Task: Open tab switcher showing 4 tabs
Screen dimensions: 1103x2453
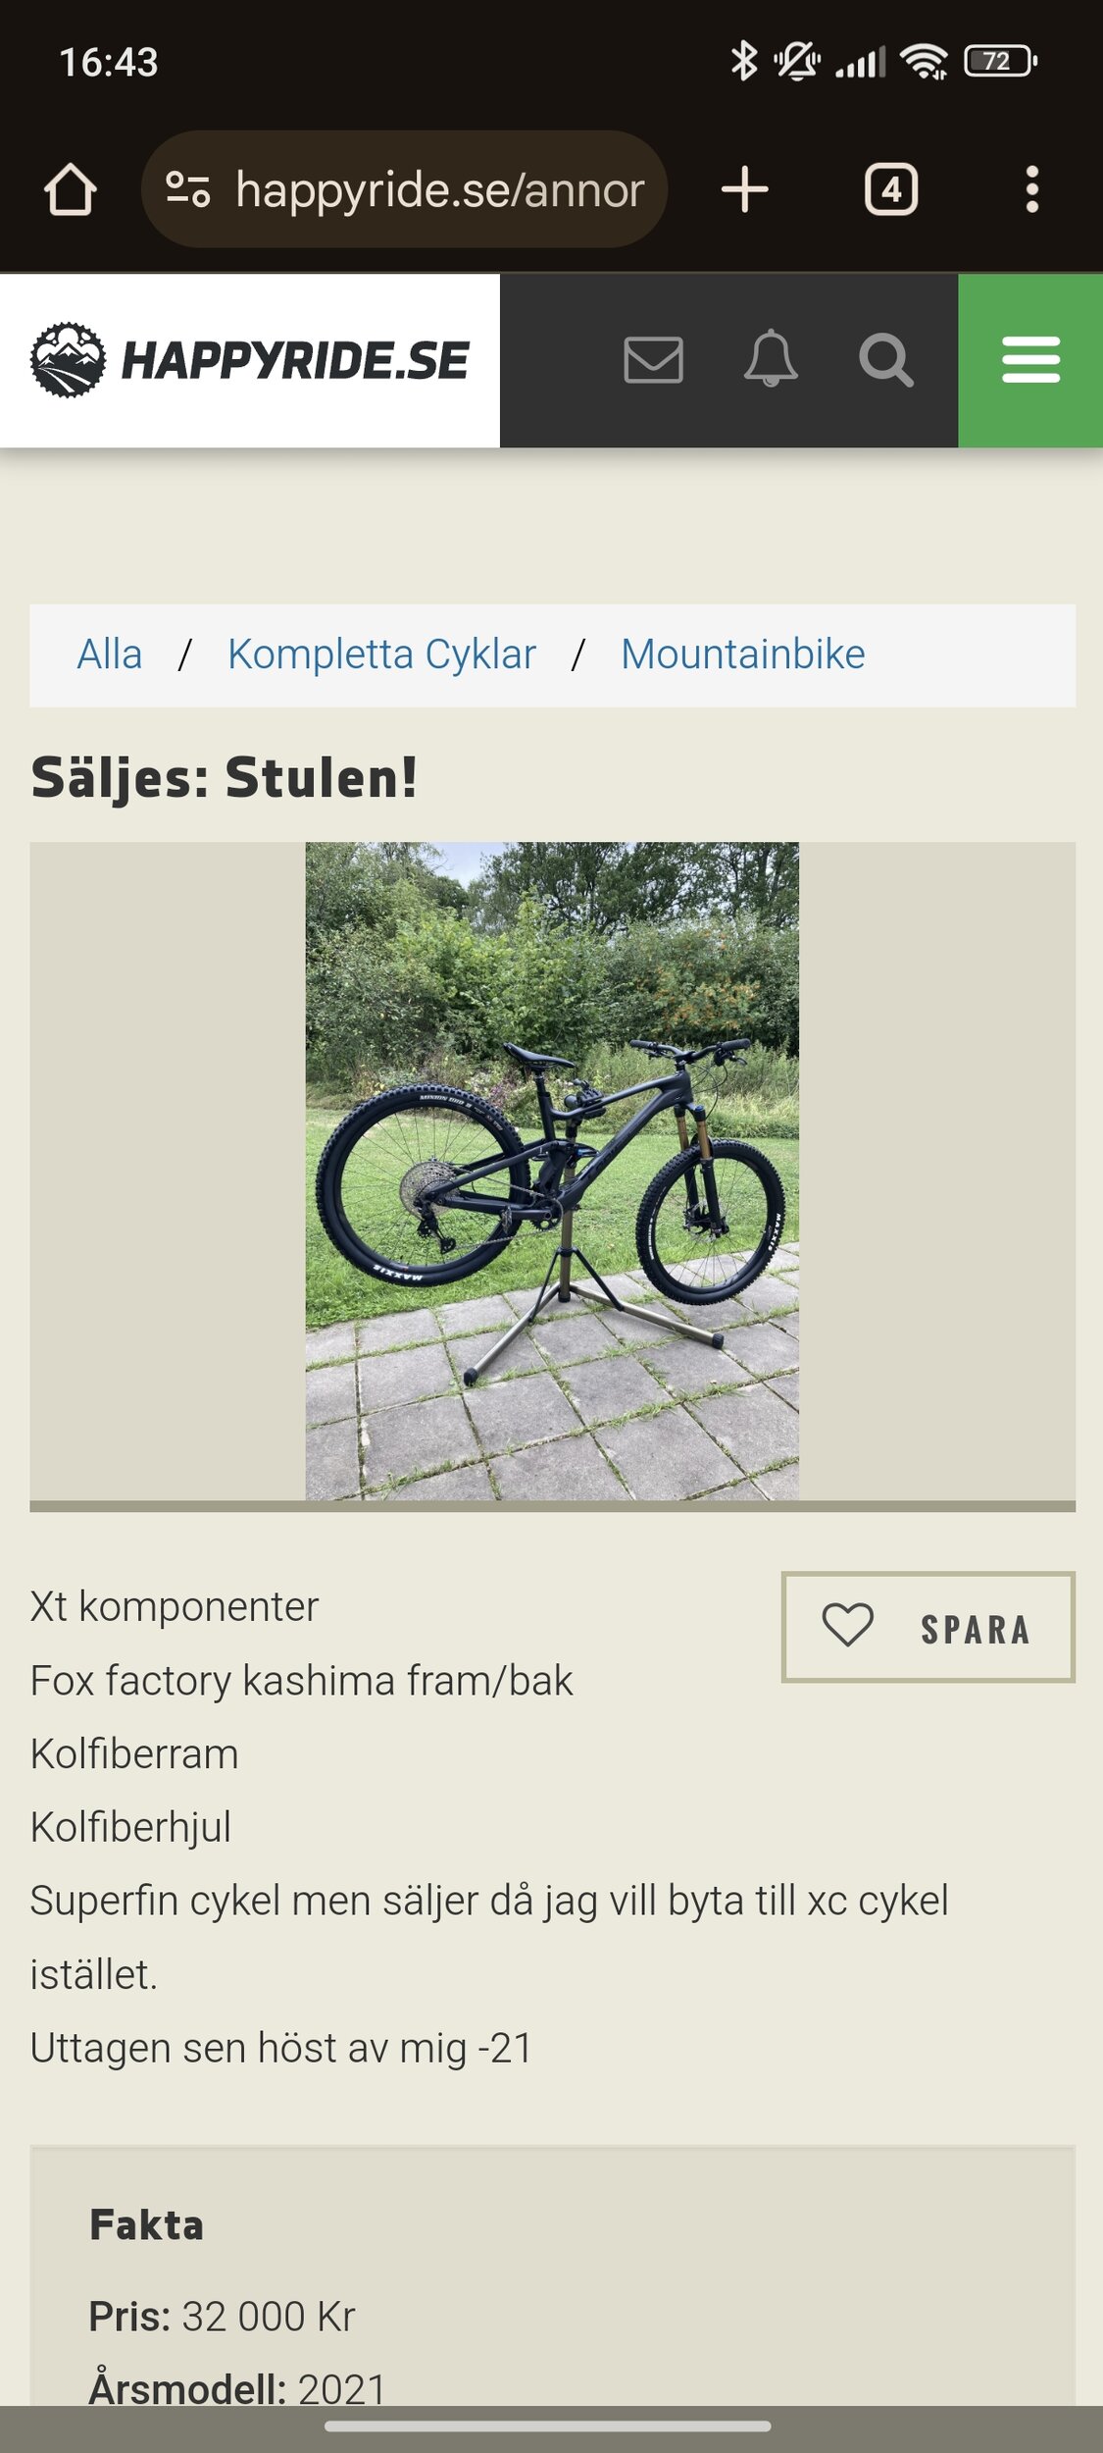Action: tap(891, 189)
